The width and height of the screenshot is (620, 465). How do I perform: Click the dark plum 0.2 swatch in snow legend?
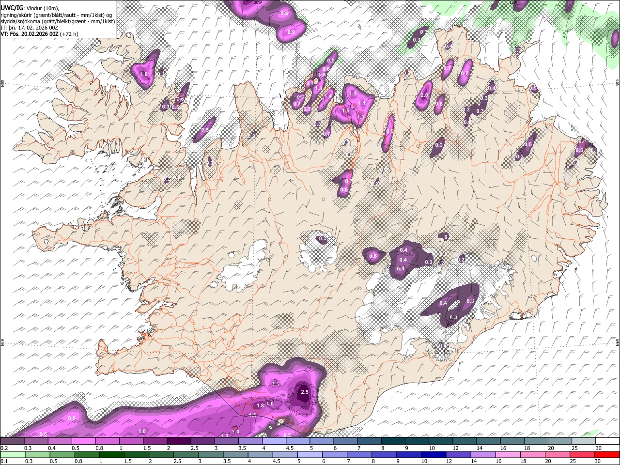(x=12, y=441)
